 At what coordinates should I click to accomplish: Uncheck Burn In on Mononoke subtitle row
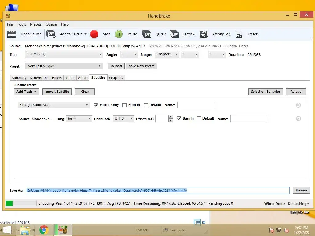(179, 119)
